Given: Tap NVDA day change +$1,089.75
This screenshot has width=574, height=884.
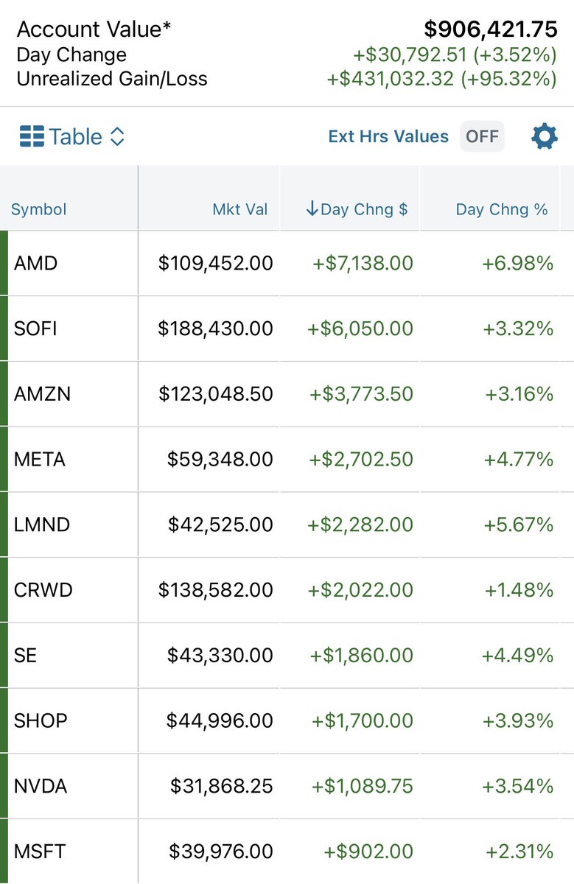Looking at the screenshot, I should 362,786.
